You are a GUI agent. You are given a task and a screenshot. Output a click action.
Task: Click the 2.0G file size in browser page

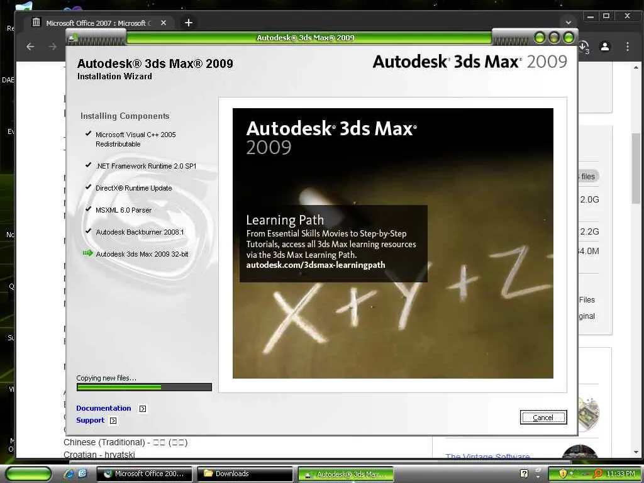click(589, 199)
